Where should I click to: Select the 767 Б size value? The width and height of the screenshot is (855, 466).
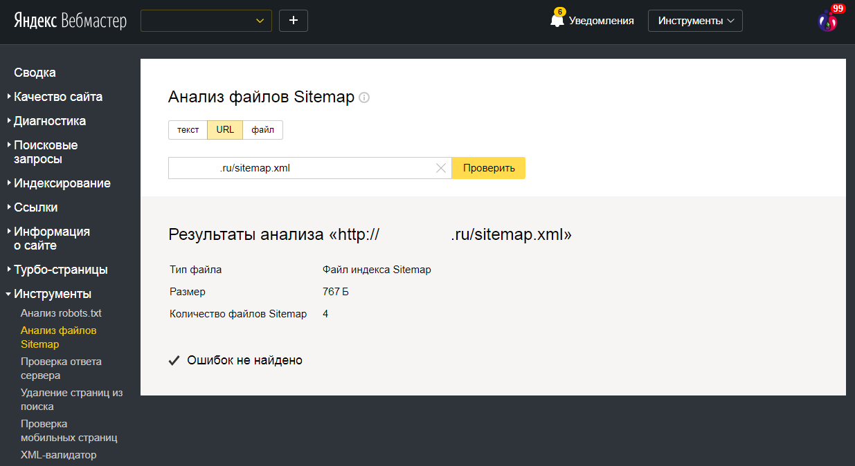(336, 292)
